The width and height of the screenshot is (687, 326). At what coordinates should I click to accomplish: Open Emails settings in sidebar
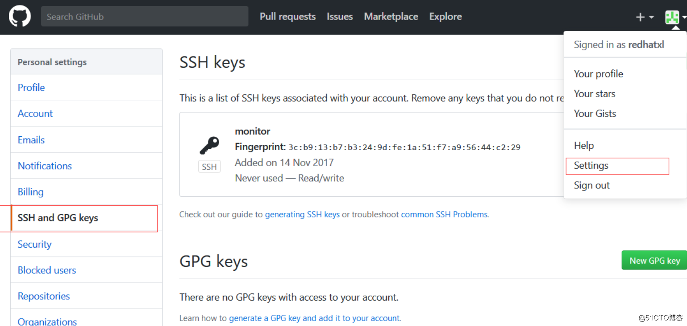pos(86,140)
